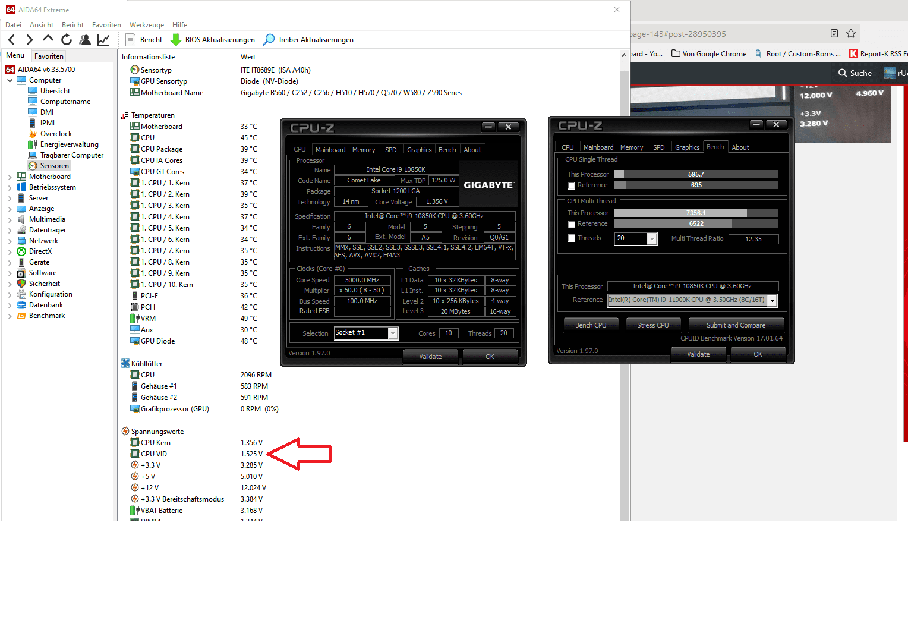Click Validate in the left CPU-Z window
The image size is (908, 636).
point(430,357)
